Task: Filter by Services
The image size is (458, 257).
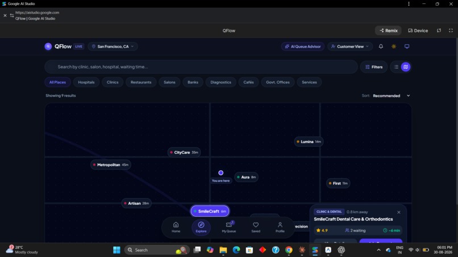Action: 309,82
